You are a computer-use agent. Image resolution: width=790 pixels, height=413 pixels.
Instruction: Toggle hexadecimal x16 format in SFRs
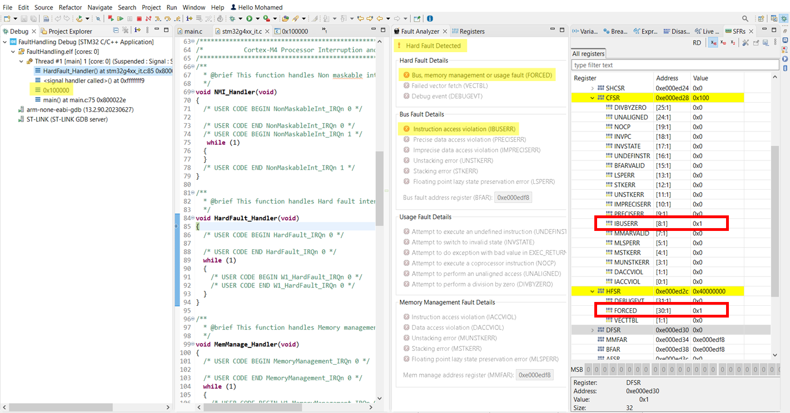[x=713, y=43]
